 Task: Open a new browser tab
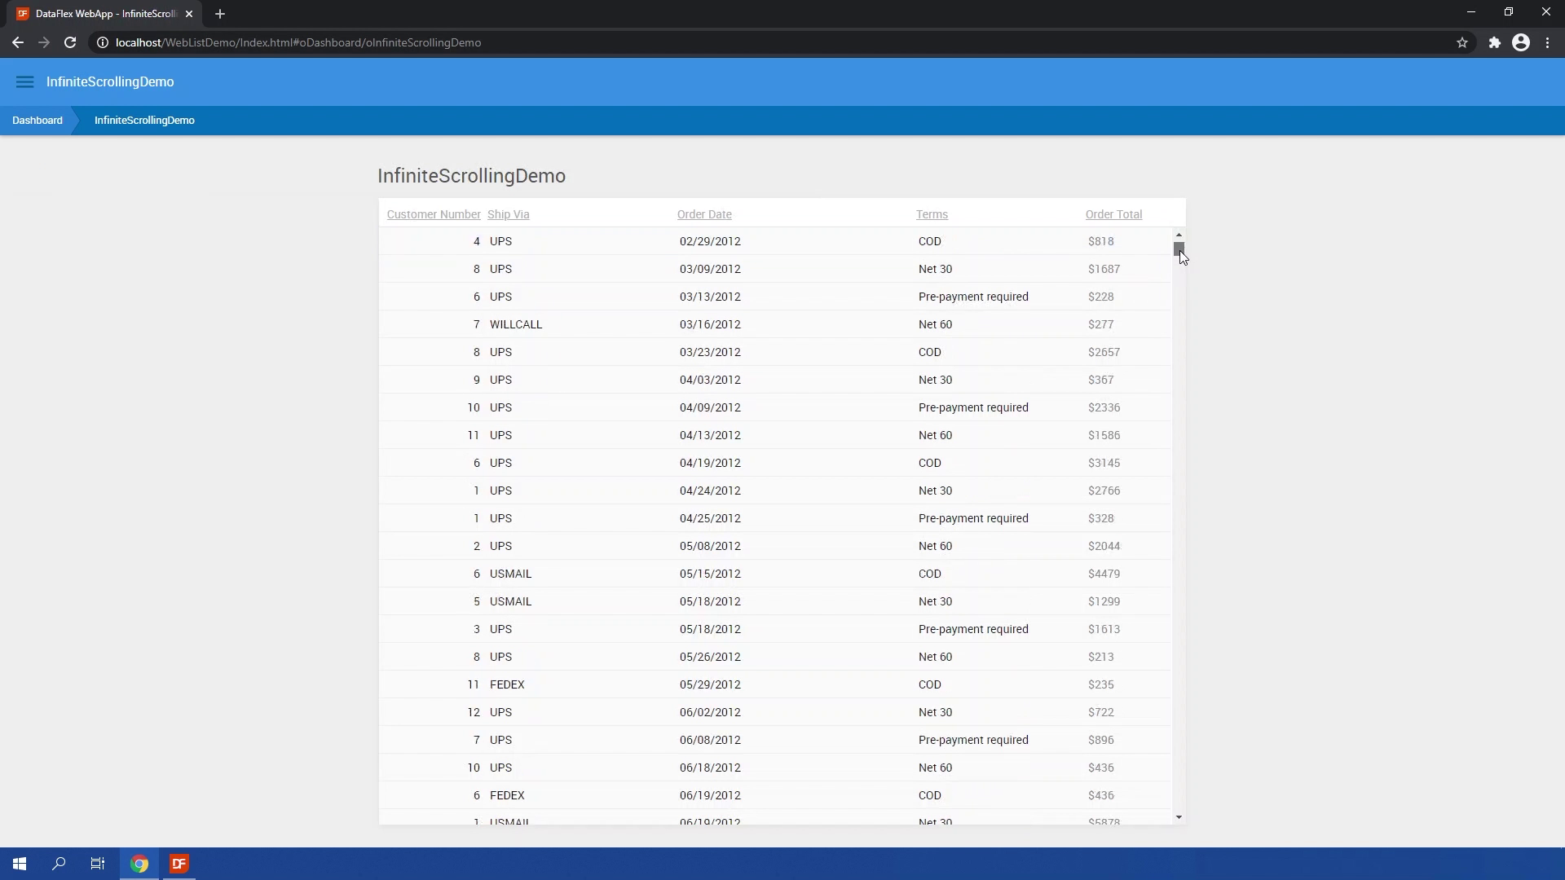point(220,14)
